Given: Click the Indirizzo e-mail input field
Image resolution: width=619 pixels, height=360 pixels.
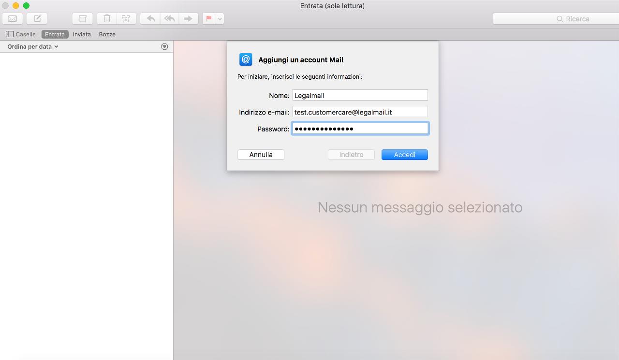Looking at the screenshot, I should 360,112.
